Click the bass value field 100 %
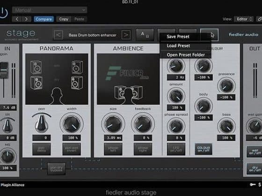Screen dimensions: 262x196 click(x=226, y=138)
